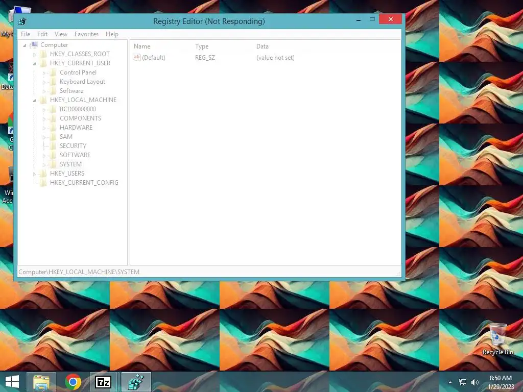The height and width of the screenshot is (392, 523).
Task: Click the SAM folder icon
Action: (x=53, y=137)
